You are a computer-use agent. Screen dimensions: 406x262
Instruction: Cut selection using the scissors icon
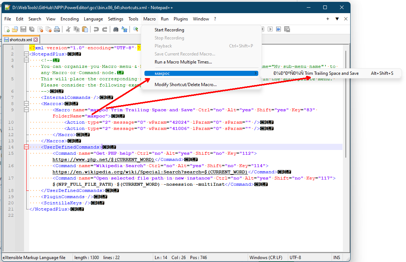click(x=67, y=29)
